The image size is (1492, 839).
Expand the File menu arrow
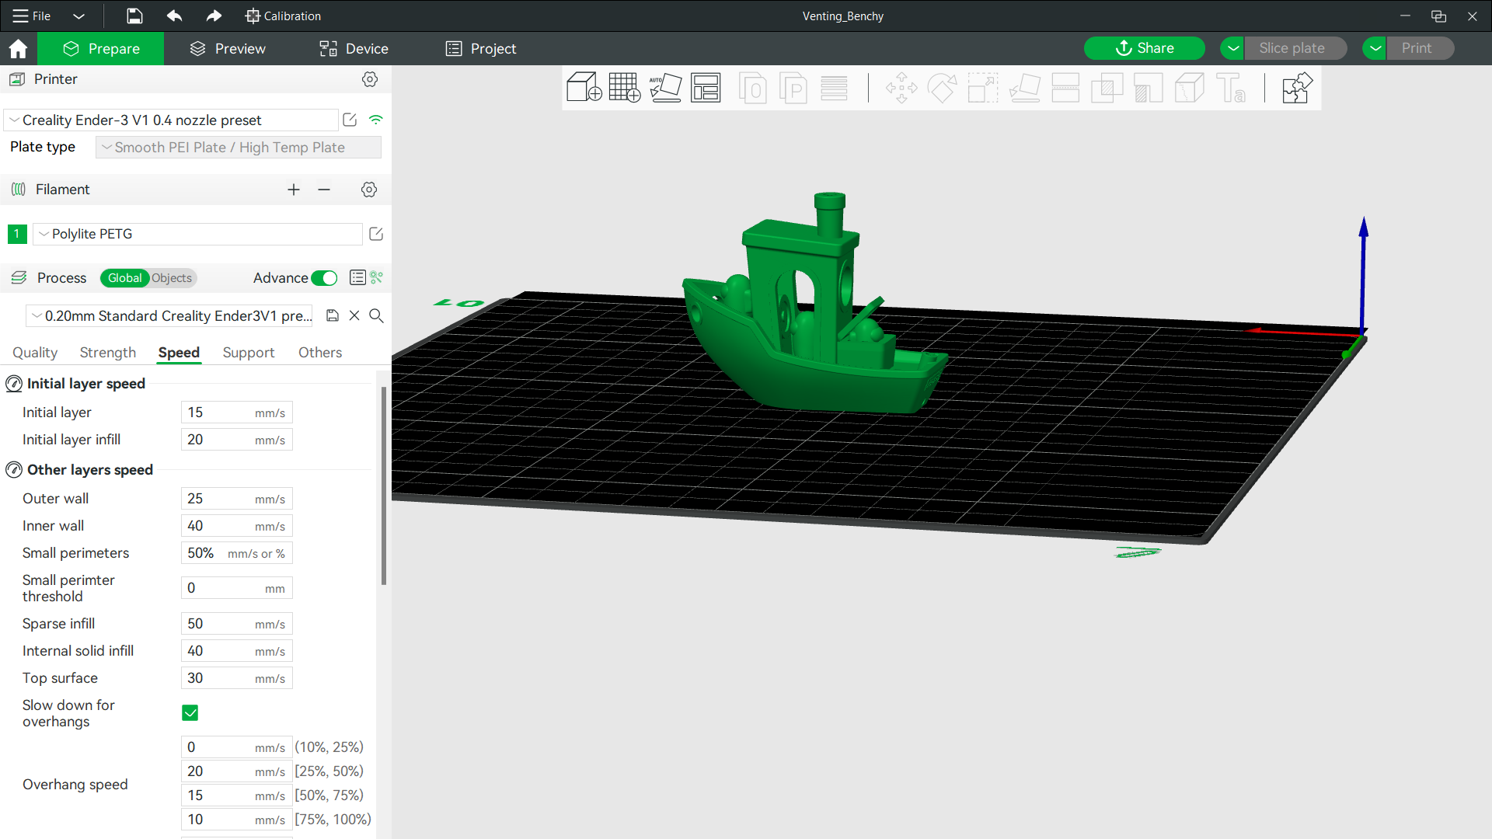pyautogui.click(x=78, y=16)
